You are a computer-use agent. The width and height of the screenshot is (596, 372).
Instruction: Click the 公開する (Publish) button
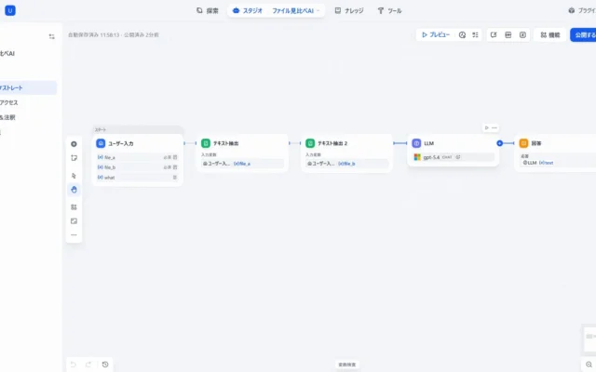click(584, 35)
